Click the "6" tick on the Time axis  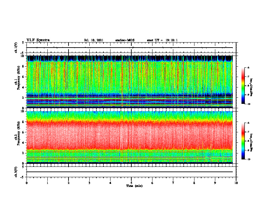point(152,183)
